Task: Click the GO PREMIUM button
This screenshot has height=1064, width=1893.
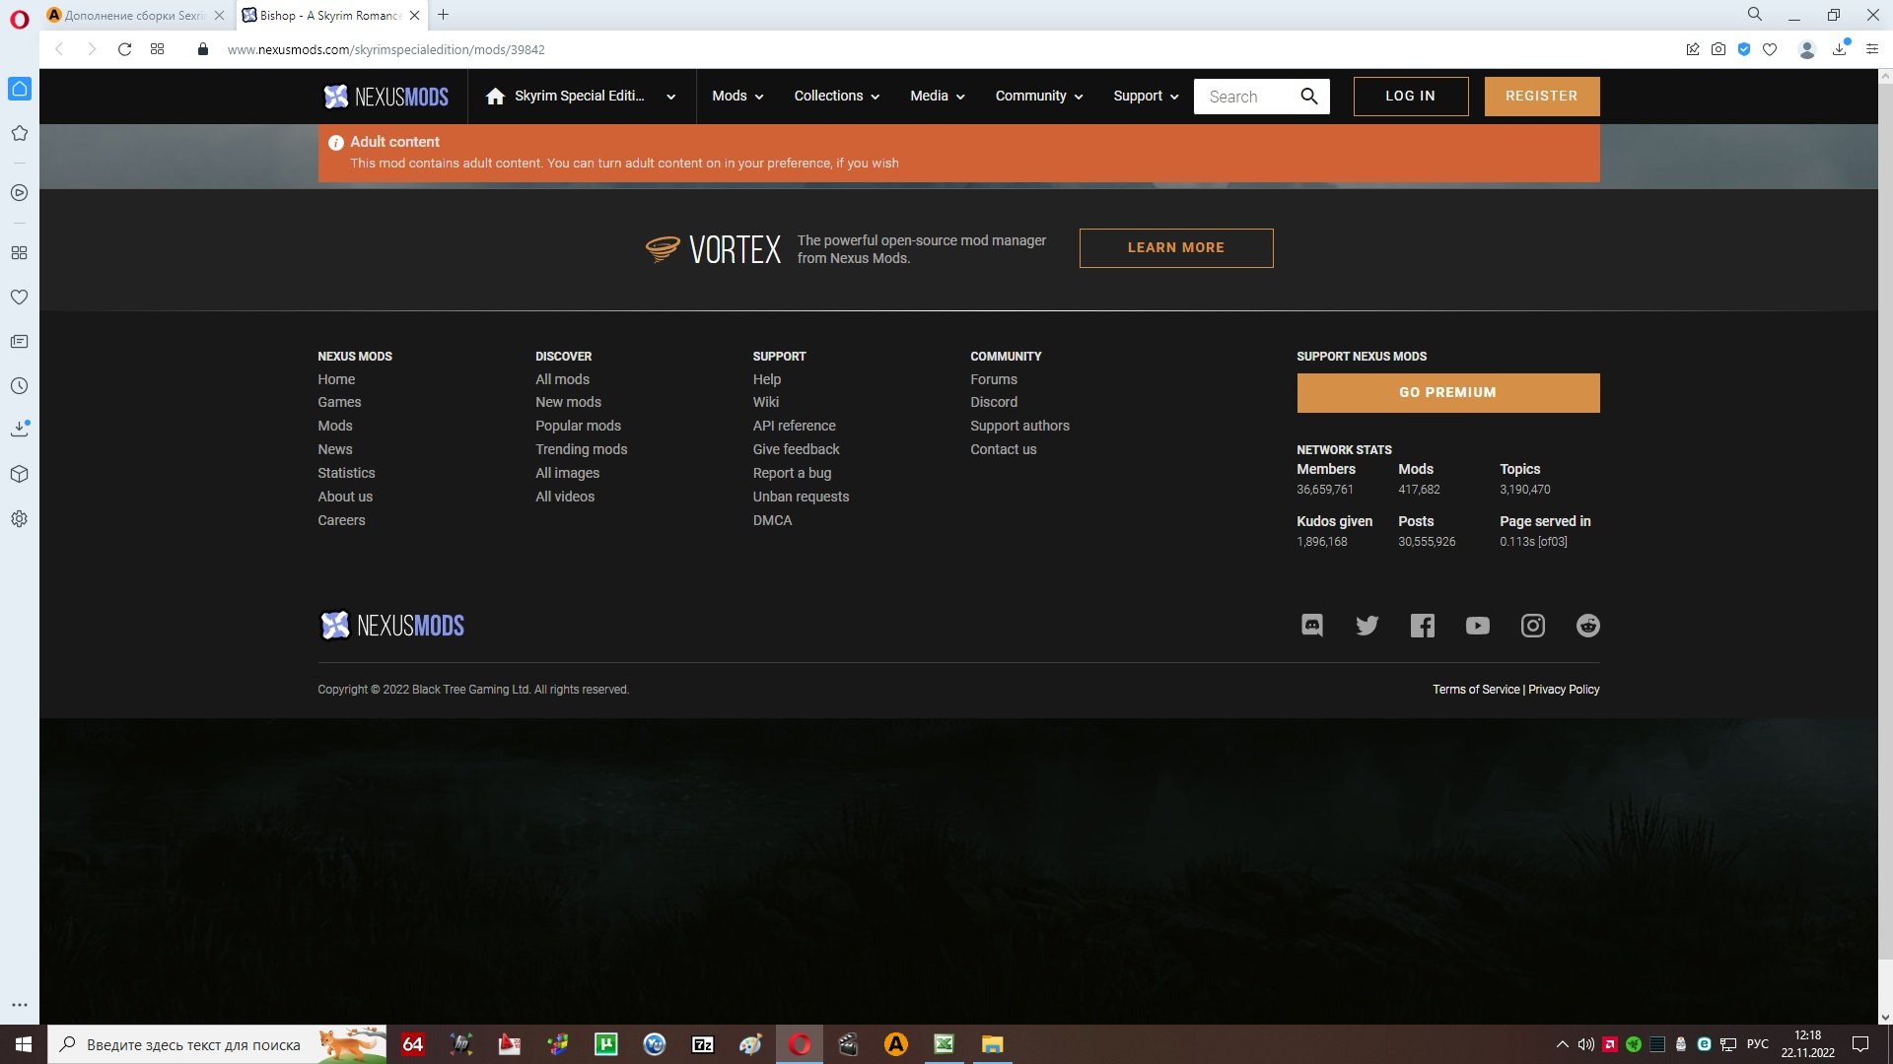Action: pyautogui.click(x=1447, y=392)
